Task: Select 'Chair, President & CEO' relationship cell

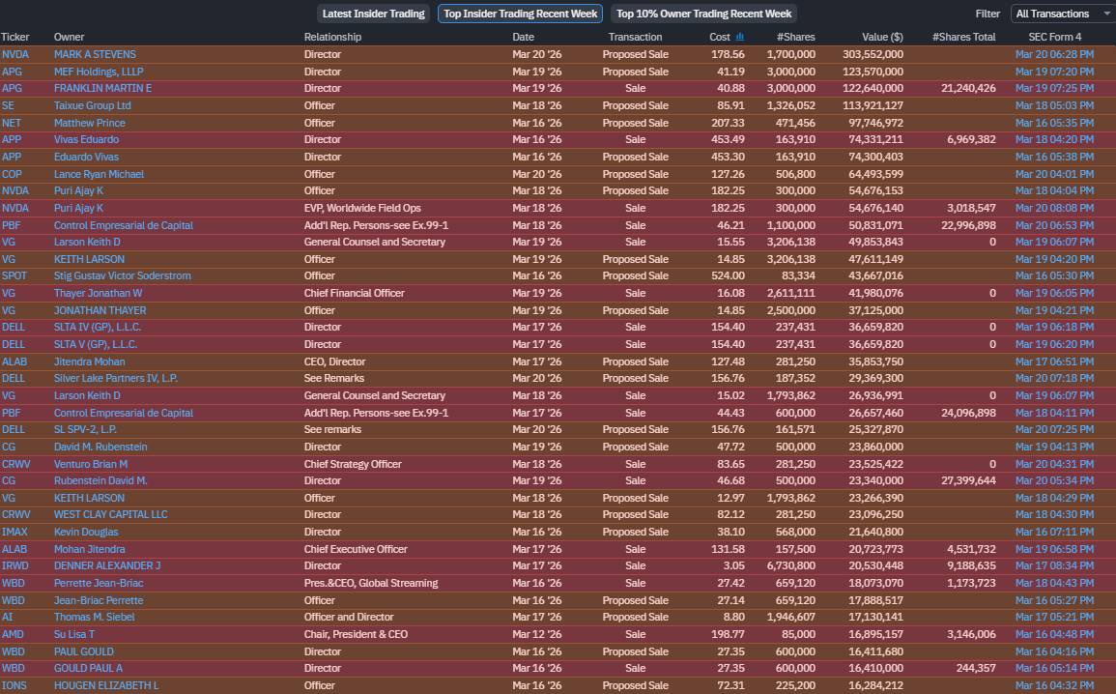Action: (x=356, y=634)
